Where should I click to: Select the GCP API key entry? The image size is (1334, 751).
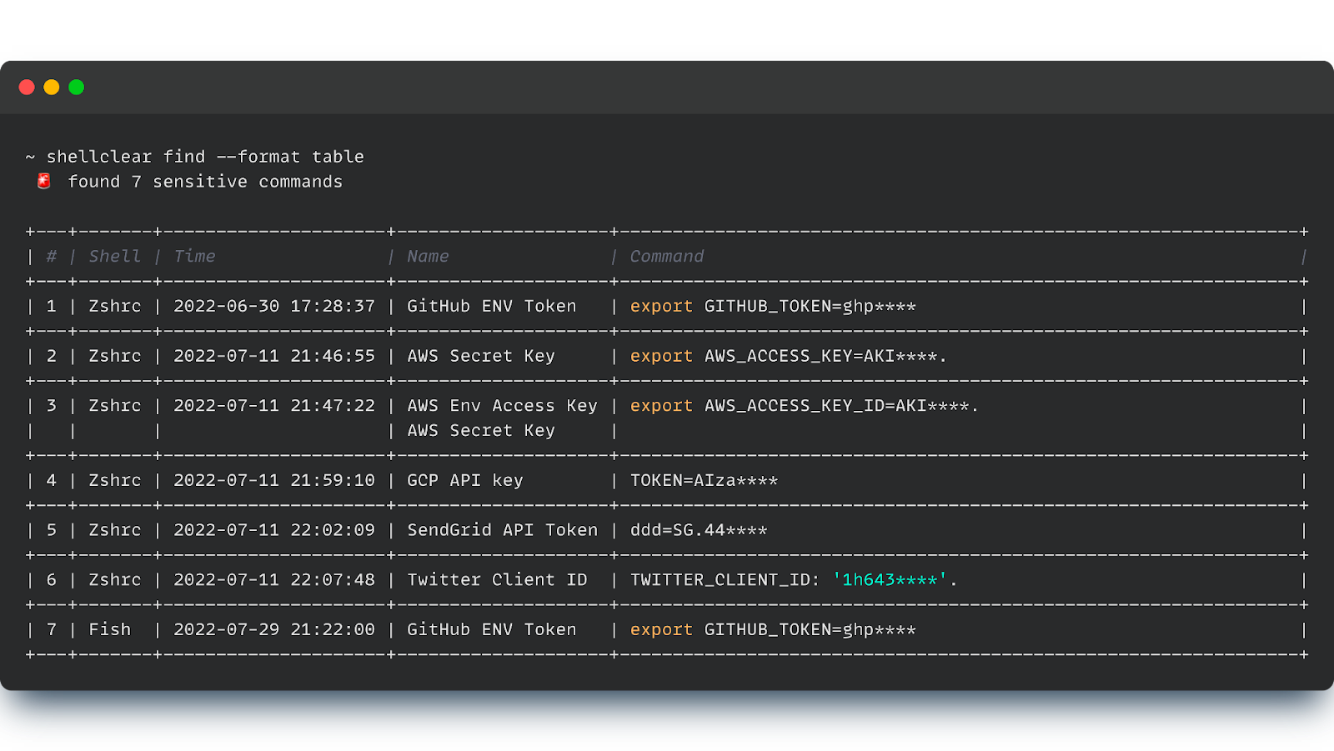point(464,480)
